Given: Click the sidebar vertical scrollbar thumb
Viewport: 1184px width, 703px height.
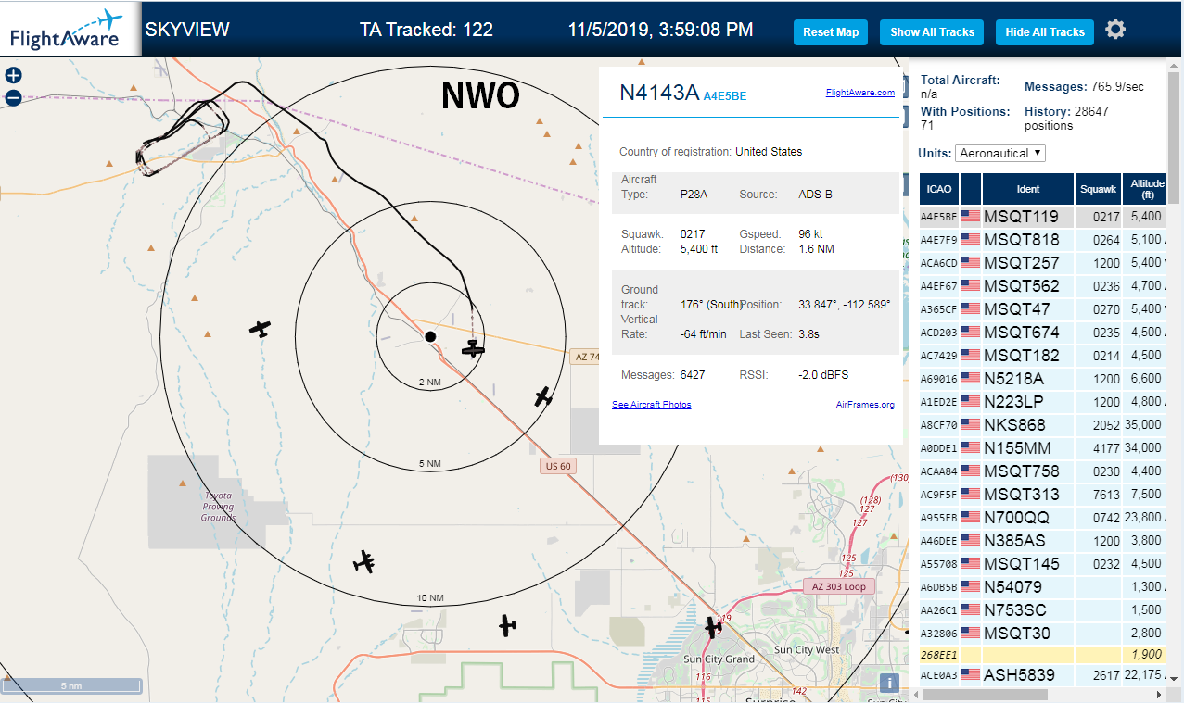Looking at the screenshot, I should click(x=1175, y=139).
